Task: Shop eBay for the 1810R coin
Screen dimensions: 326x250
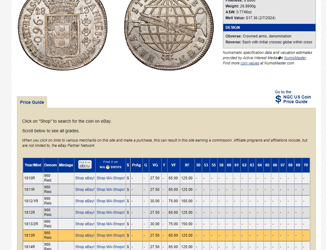Action: [x=85, y=178]
